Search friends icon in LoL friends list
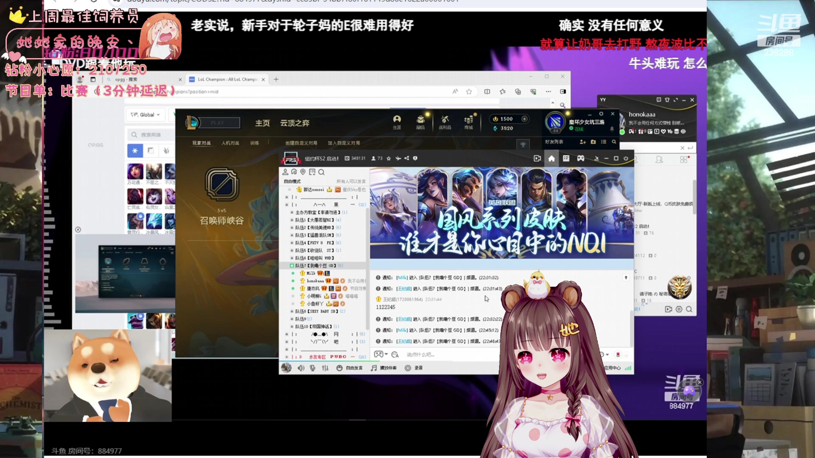Screen dimensions: 815x458 click(614, 142)
